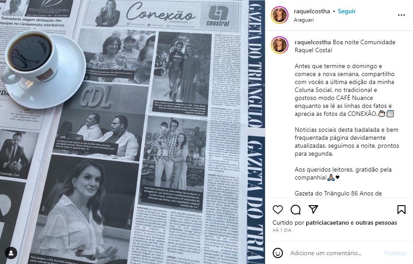Viewport: 413px width, 264px height.
Task: Click the header profile avatar
Action: (280, 15)
